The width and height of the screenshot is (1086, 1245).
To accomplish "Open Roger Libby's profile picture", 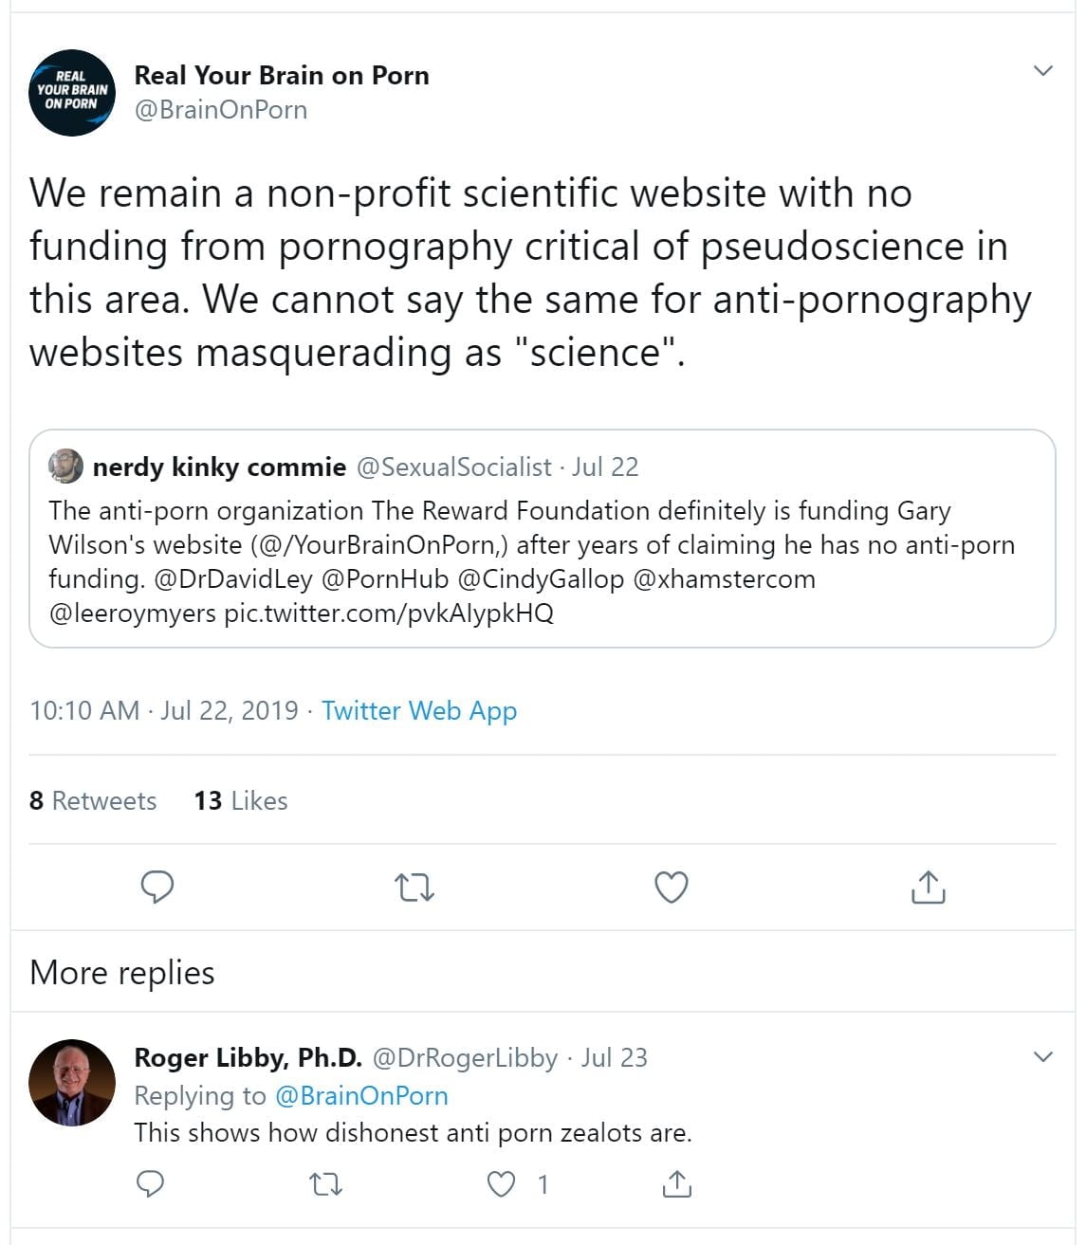I will [x=72, y=1082].
